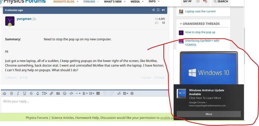Toggle underline formatting in reply editor
Viewport: 259px width, 126px height.
[x=25, y=93]
